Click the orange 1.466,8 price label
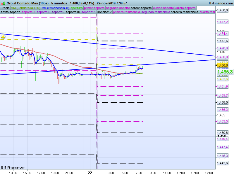This screenshot has width=234, height=175. [x=223, y=66]
